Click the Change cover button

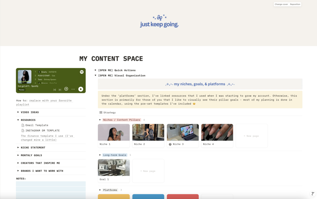pyautogui.click(x=281, y=4)
